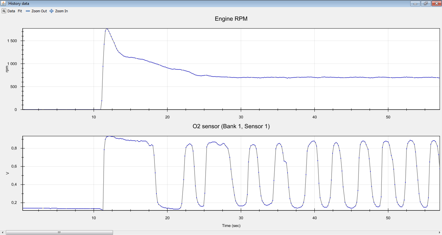Screen dimensions: 442x235
Task: Click the O2 sensor chart title
Action: [231, 126]
